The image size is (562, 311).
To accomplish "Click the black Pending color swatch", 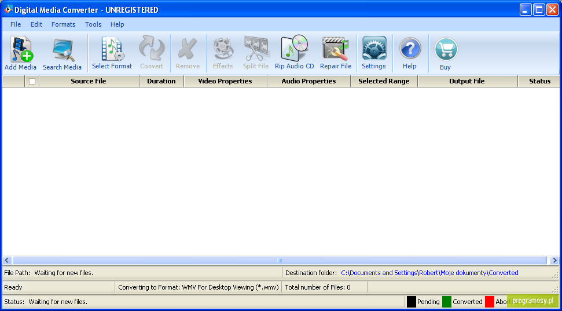I will coord(412,302).
